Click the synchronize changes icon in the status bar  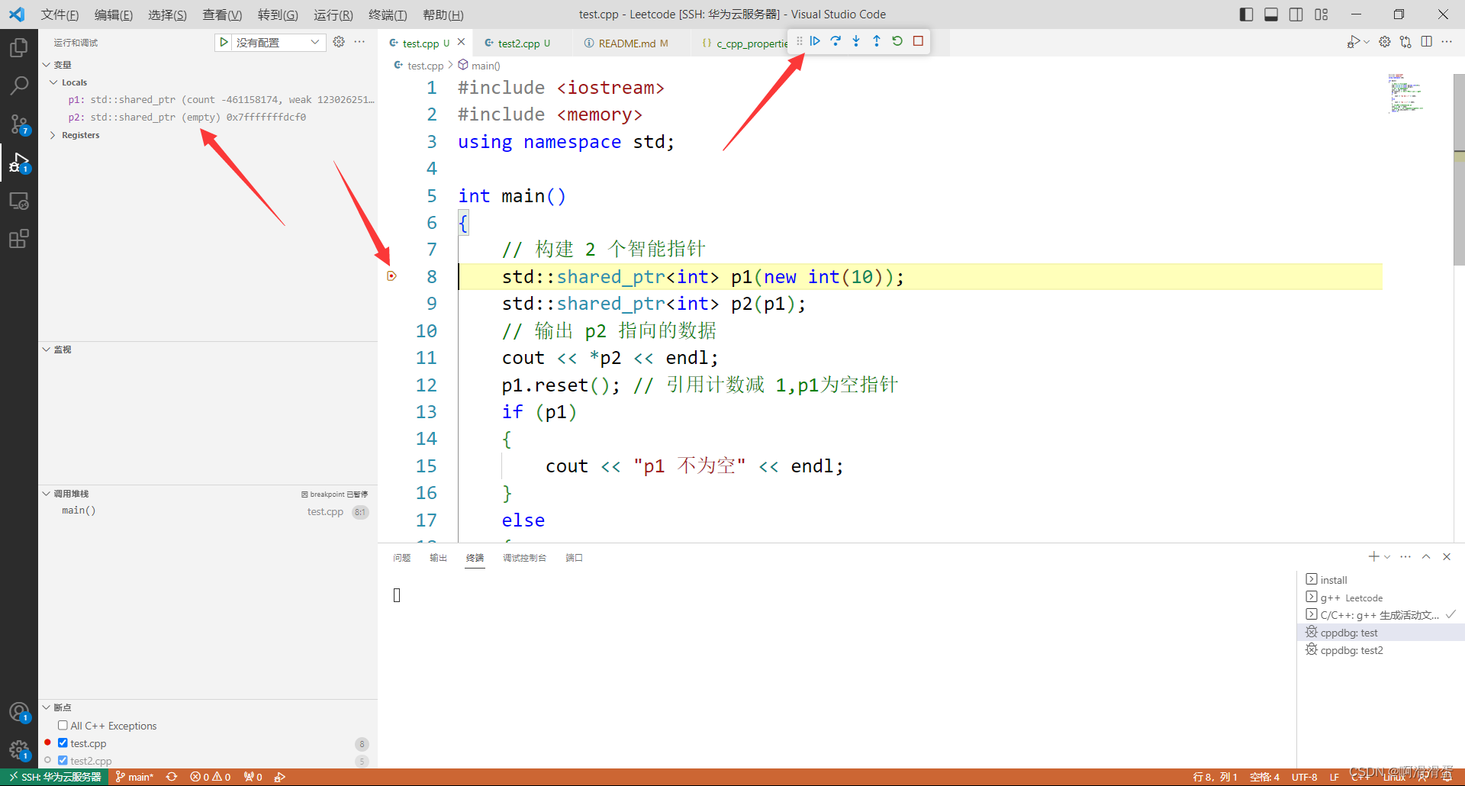click(x=172, y=777)
